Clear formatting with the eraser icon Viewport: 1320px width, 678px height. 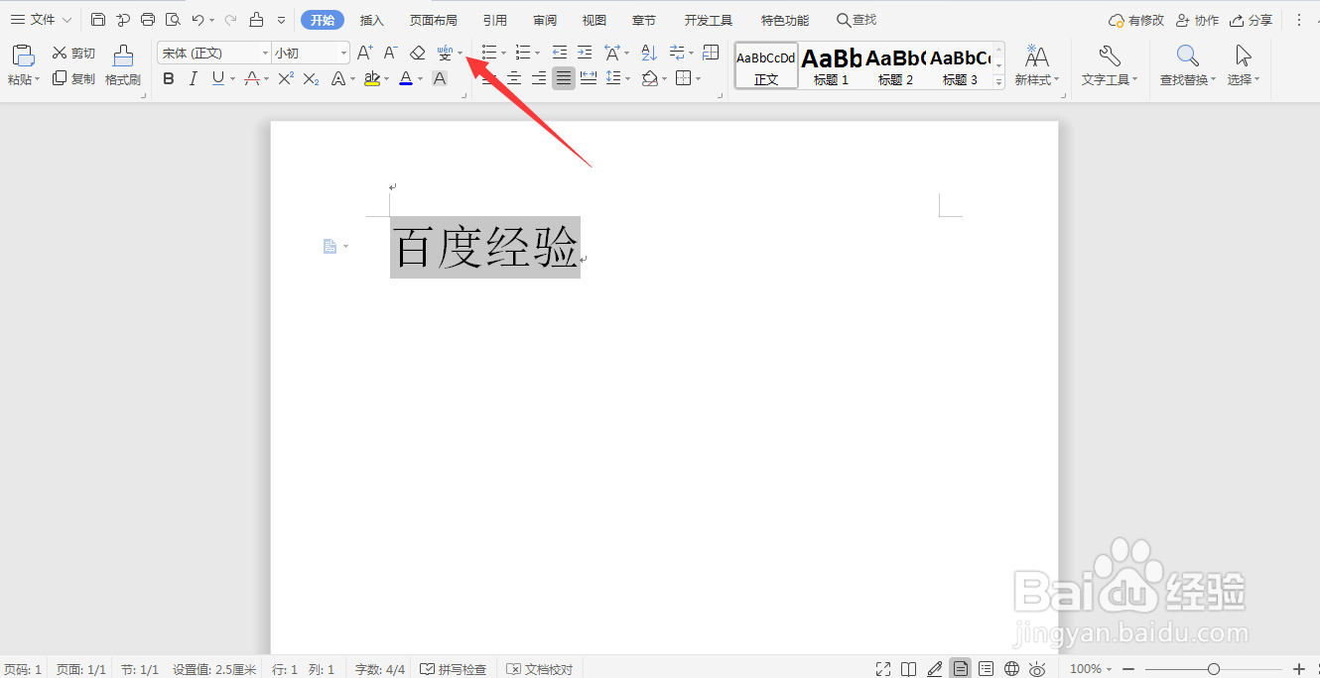[x=418, y=54]
